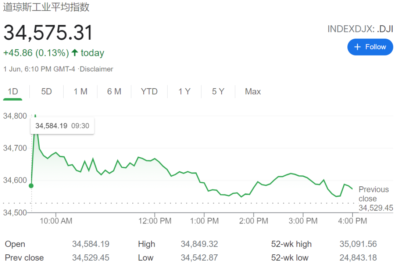Click the 12:00 PM axis label
This screenshot has height=265, width=397.
(x=154, y=221)
